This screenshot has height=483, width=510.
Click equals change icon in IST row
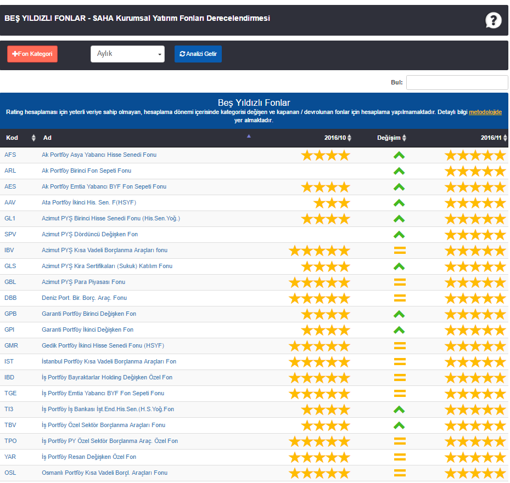pos(400,361)
